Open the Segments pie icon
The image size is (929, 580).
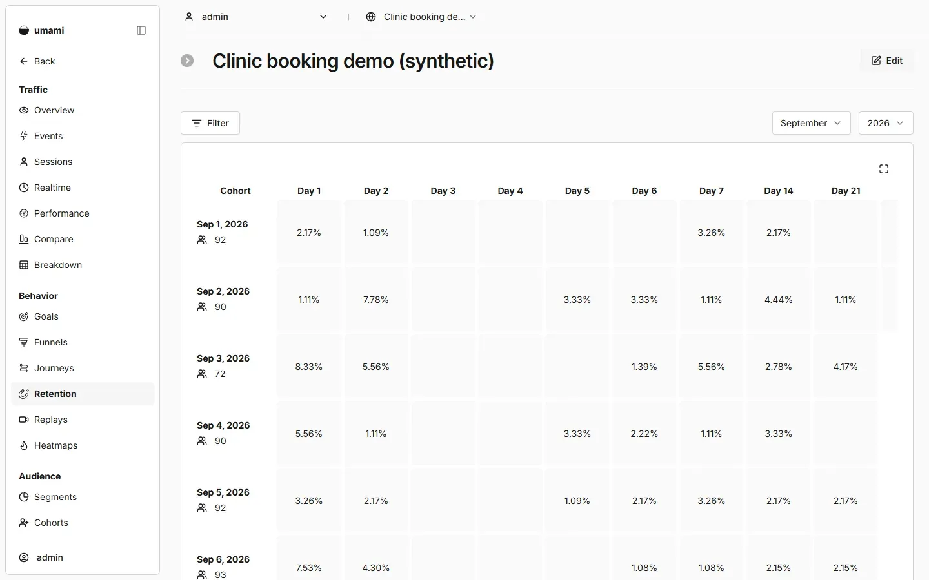tap(24, 497)
